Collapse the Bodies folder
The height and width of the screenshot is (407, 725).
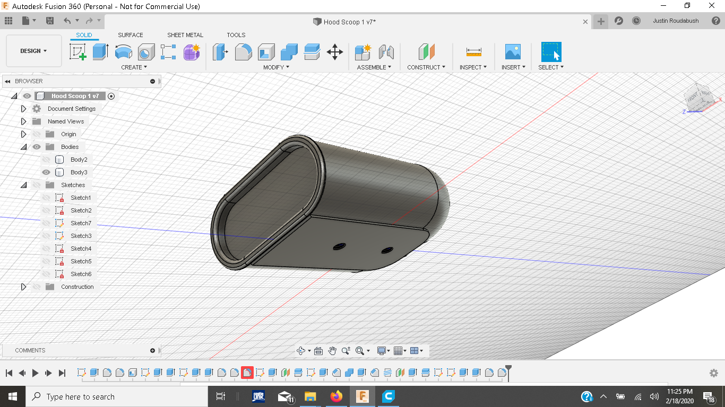tap(23, 147)
